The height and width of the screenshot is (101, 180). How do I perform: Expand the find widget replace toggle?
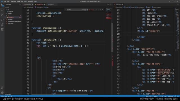66,10
